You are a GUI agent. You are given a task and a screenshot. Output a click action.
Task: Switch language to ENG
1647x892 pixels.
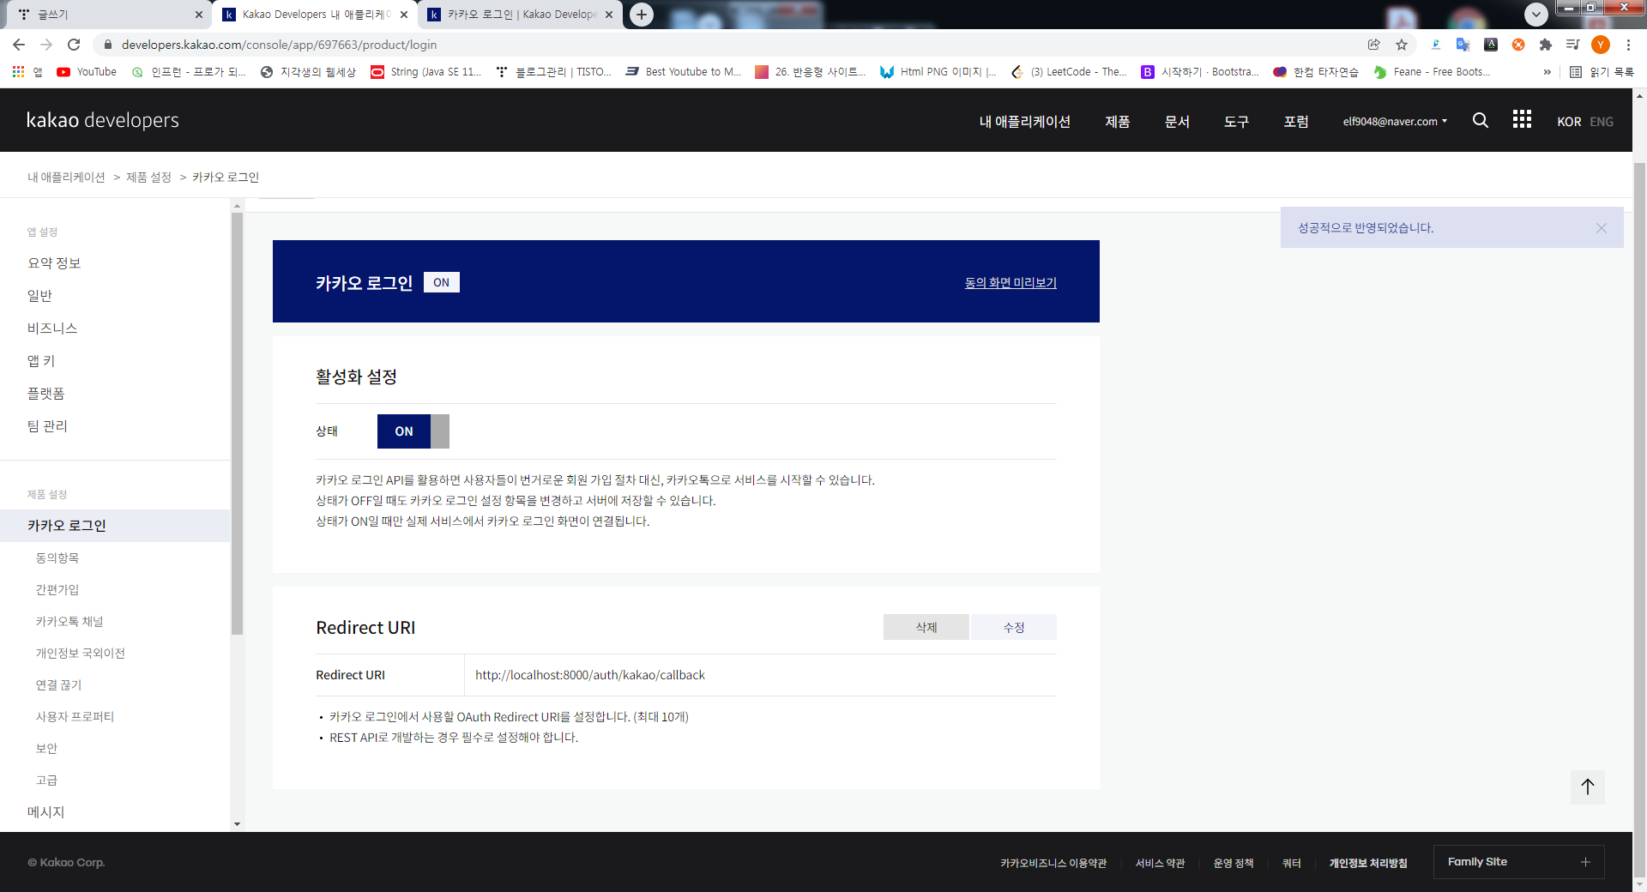(1602, 122)
